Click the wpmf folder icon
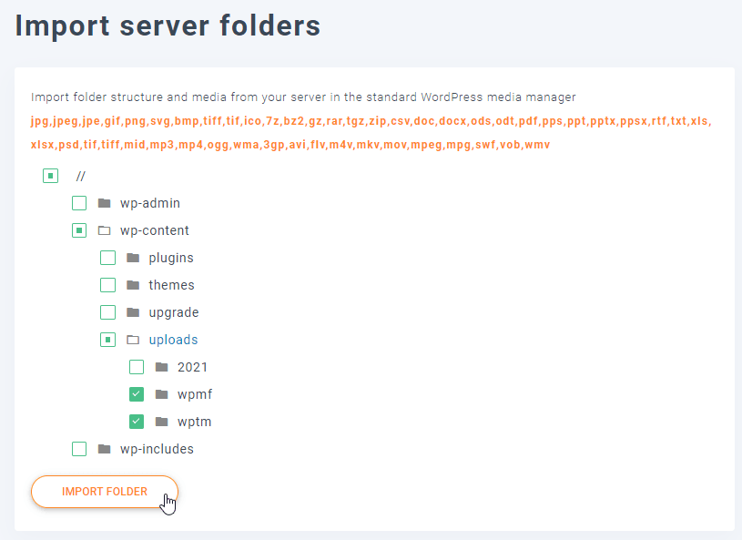Viewport: 742px width, 540px height. point(162,394)
